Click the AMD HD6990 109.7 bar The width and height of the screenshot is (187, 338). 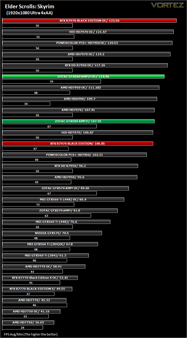tap(80, 99)
